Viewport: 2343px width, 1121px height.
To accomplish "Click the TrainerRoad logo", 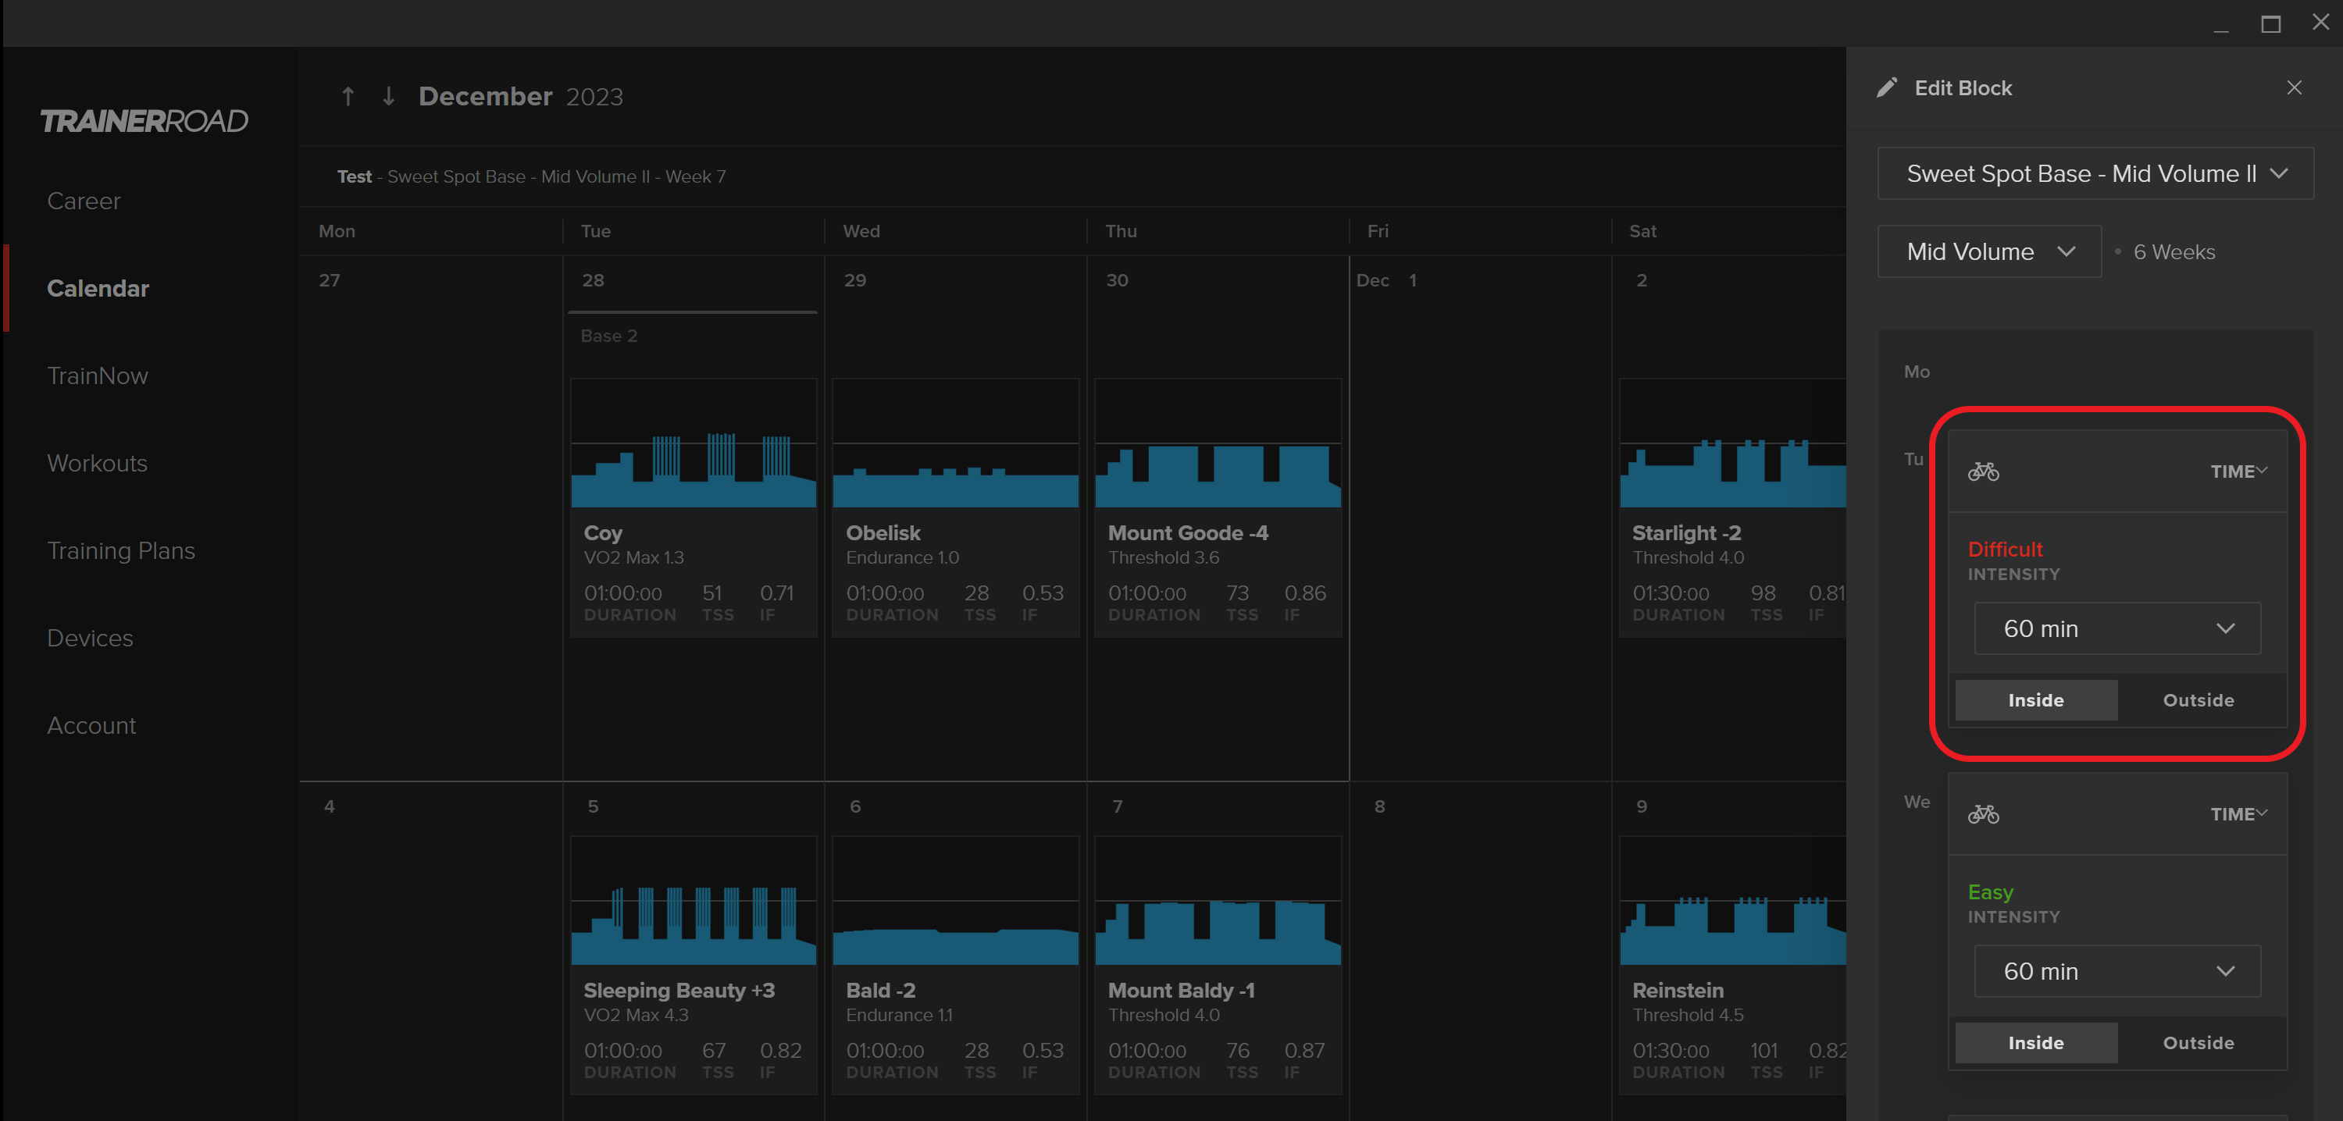I will coord(144,121).
